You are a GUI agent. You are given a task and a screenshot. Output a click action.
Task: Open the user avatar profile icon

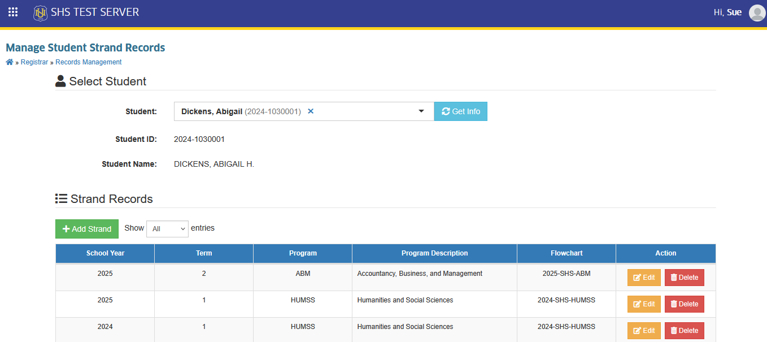click(757, 12)
